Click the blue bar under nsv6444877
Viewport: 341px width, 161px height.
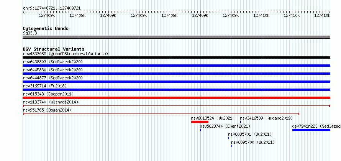pyautogui.click(x=176, y=82)
